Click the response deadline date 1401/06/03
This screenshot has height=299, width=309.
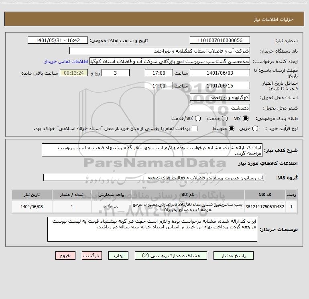[x=220, y=73]
